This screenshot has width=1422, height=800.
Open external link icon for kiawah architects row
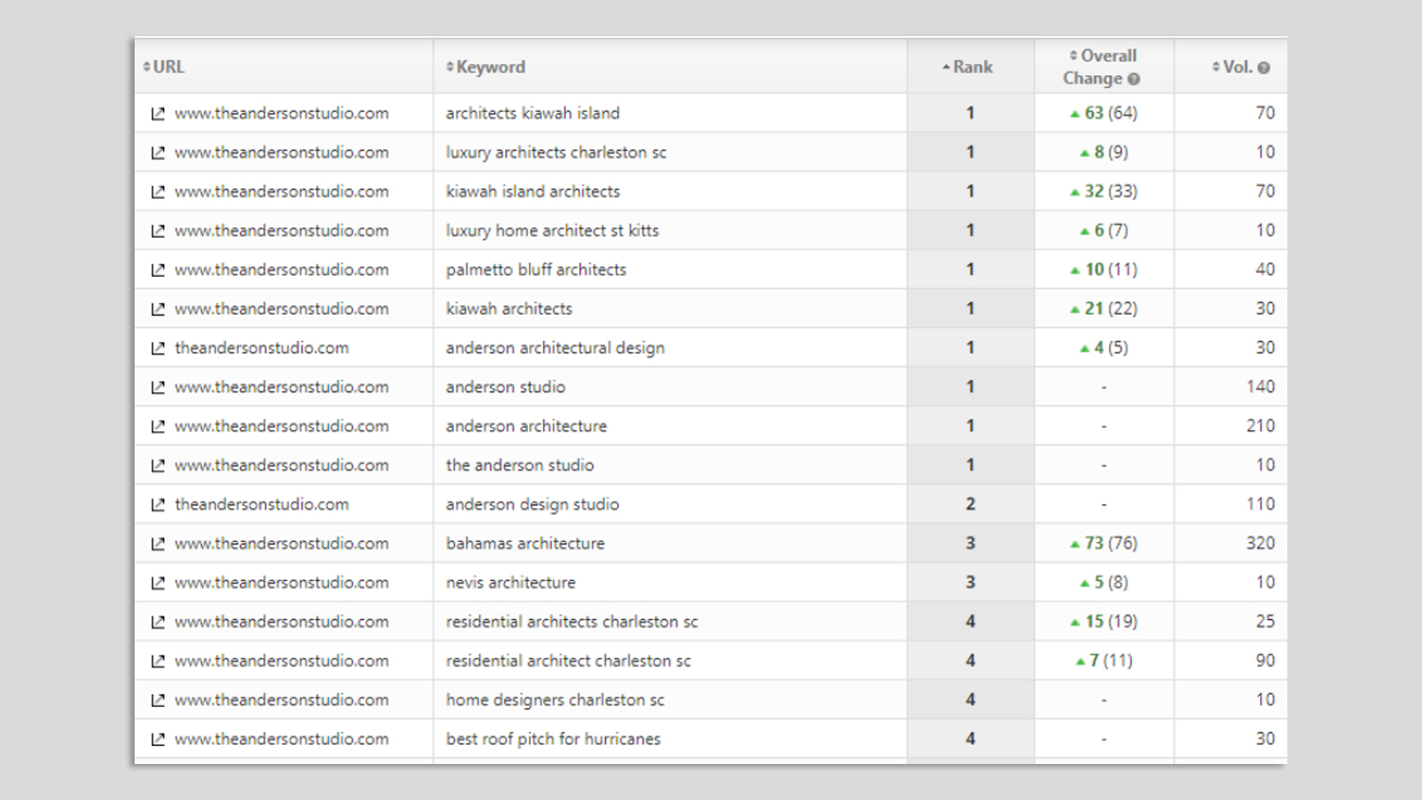point(157,309)
